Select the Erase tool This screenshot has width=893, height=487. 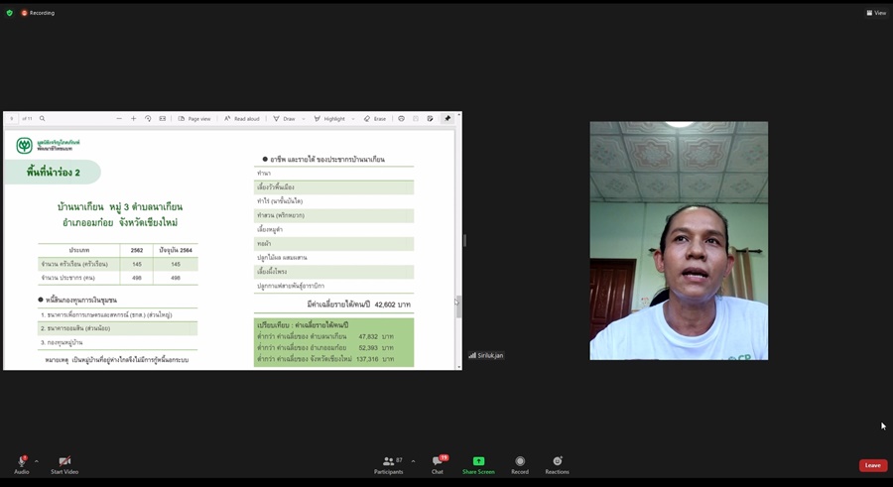pos(375,119)
